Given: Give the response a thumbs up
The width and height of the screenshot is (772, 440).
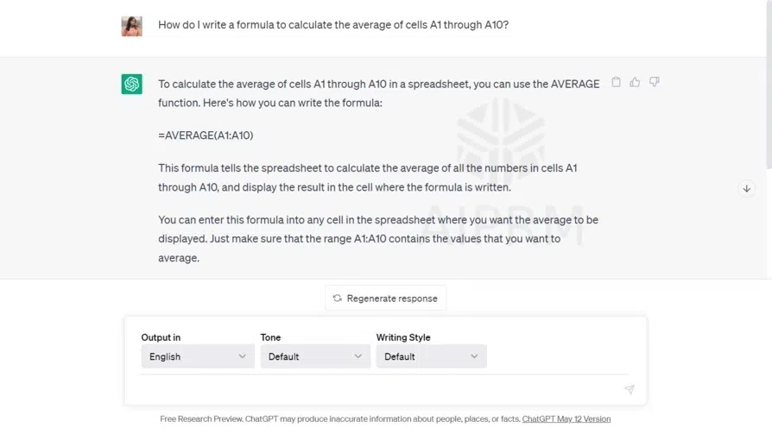Looking at the screenshot, I should [635, 83].
